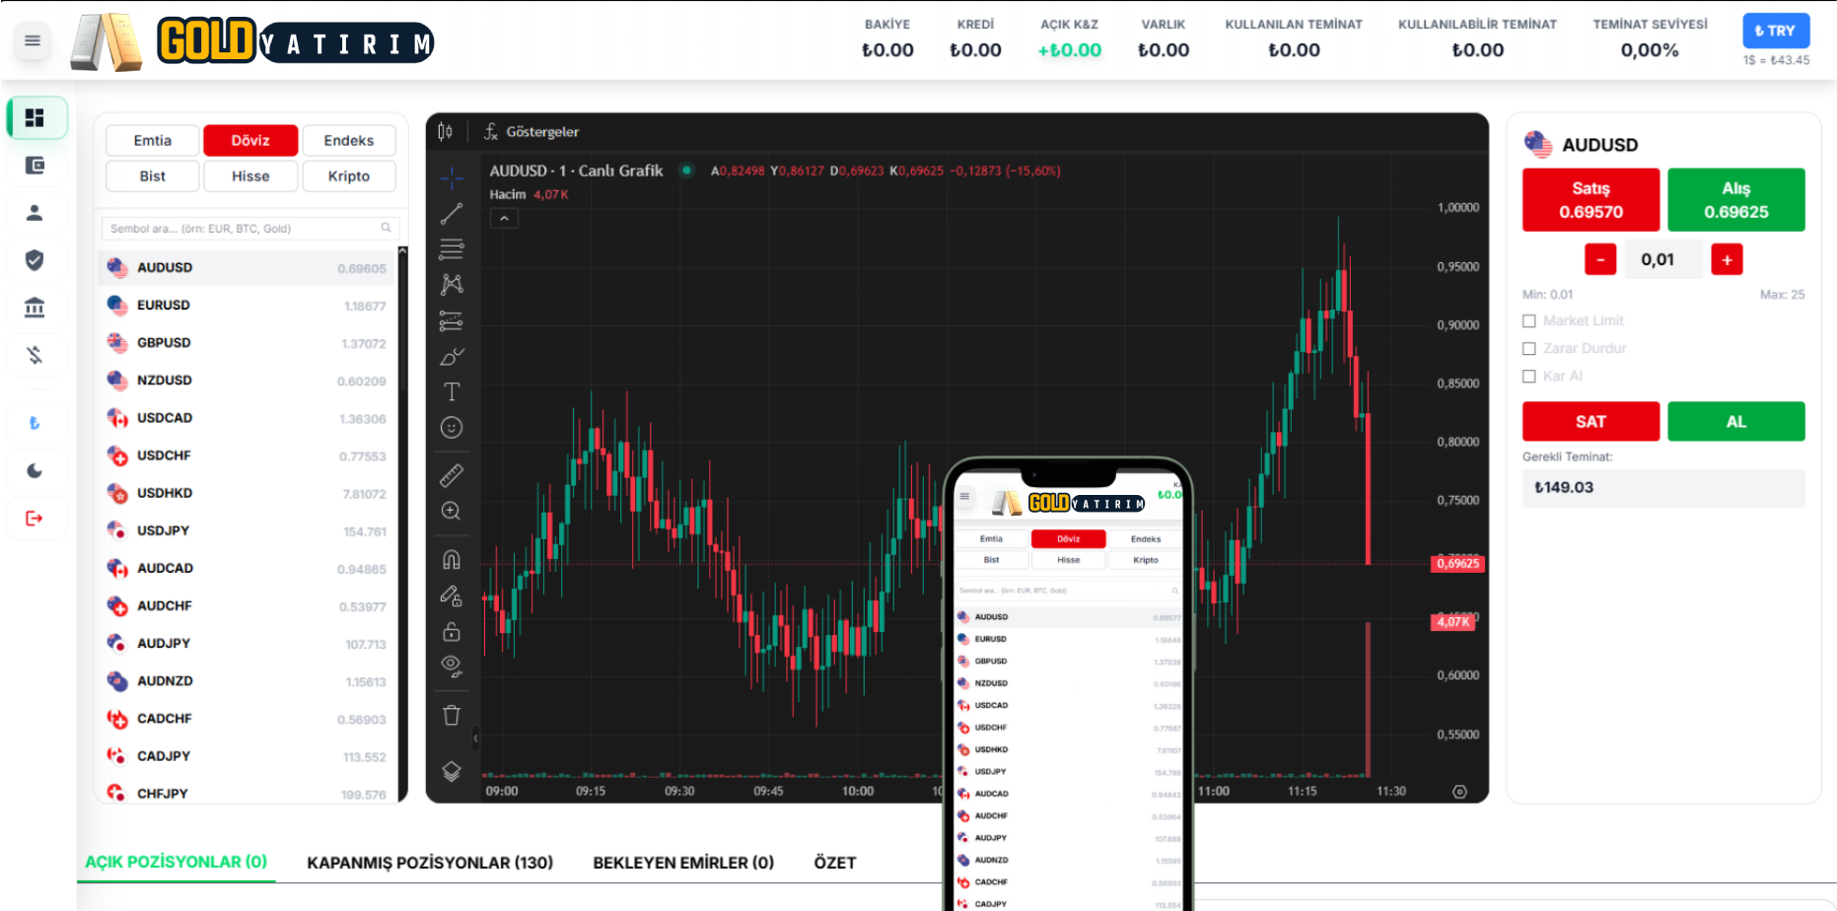This screenshot has width=1837, height=911.
Task: Enable the Market Limit checkbox
Action: (1529, 321)
